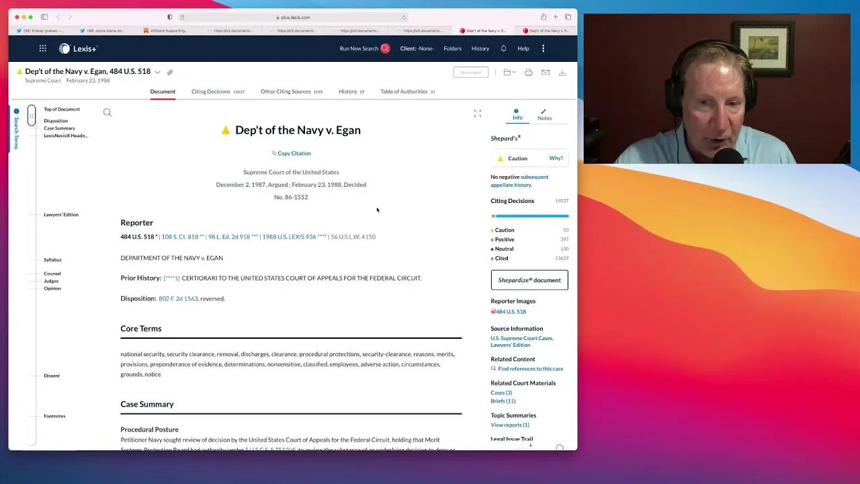The width and height of the screenshot is (860, 484).
Task: Open Folders in Lexis header
Action: point(453,48)
